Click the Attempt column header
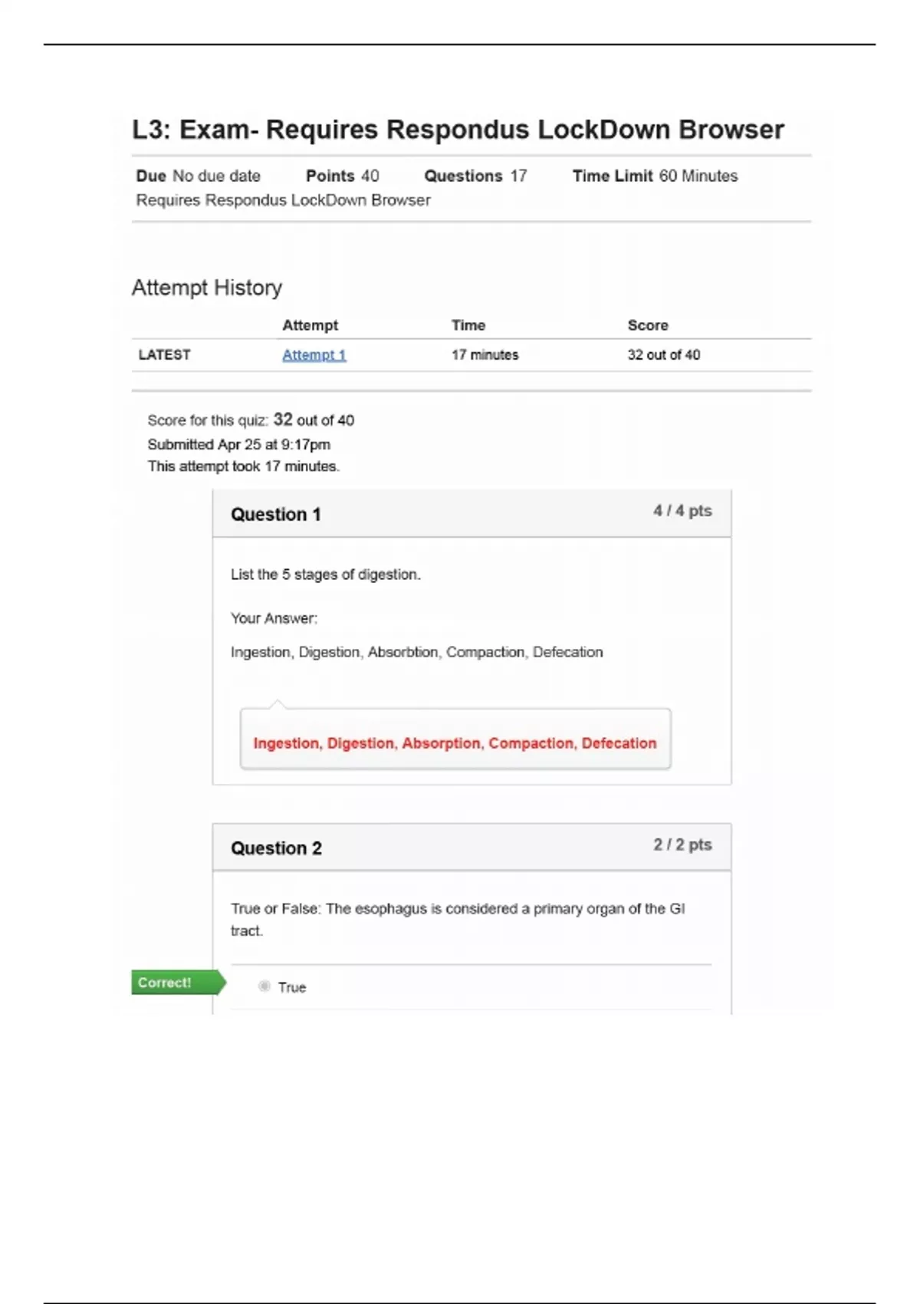Image resolution: width=920 pixels, height=1304 pixels. 310,325
